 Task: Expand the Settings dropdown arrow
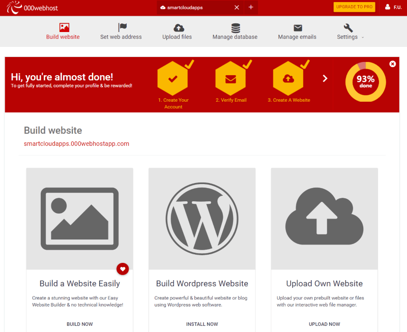(x=363, y=37)
